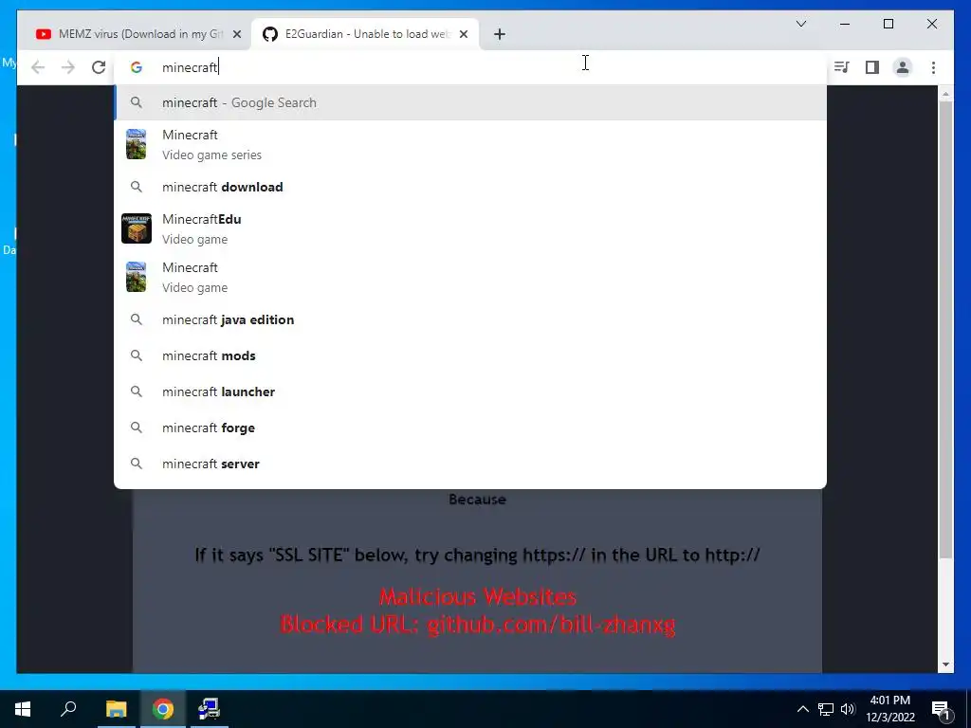Open the Windows Start menu
971x728 pixels.
click(x=23, y=709)
